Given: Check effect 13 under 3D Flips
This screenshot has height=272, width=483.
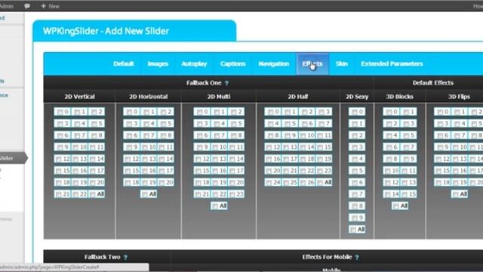Looking at the screenshot, I should pos(456,159).
